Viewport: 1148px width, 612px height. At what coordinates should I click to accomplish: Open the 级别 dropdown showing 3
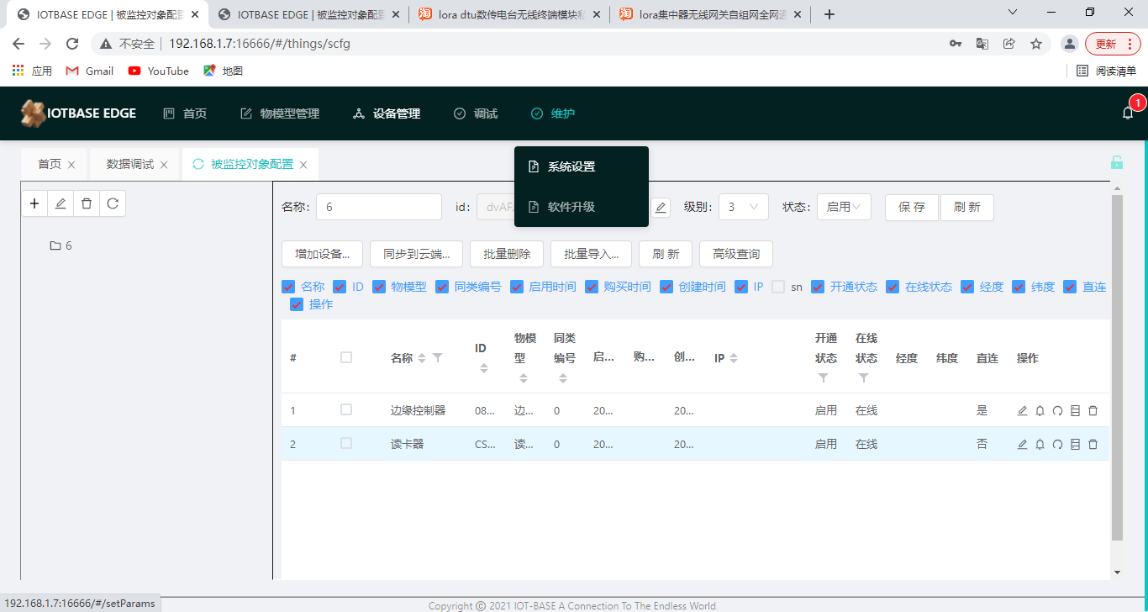tap(743, 207)
